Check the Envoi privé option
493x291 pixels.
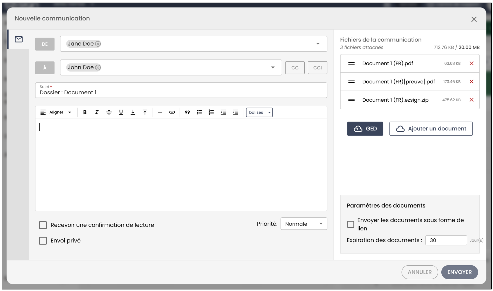(x=43, y=241)
